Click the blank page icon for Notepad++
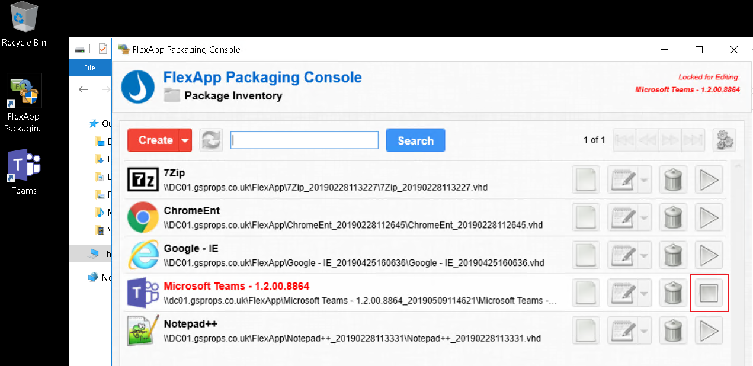This screenshot has height=366, width=753. (585, 330)
